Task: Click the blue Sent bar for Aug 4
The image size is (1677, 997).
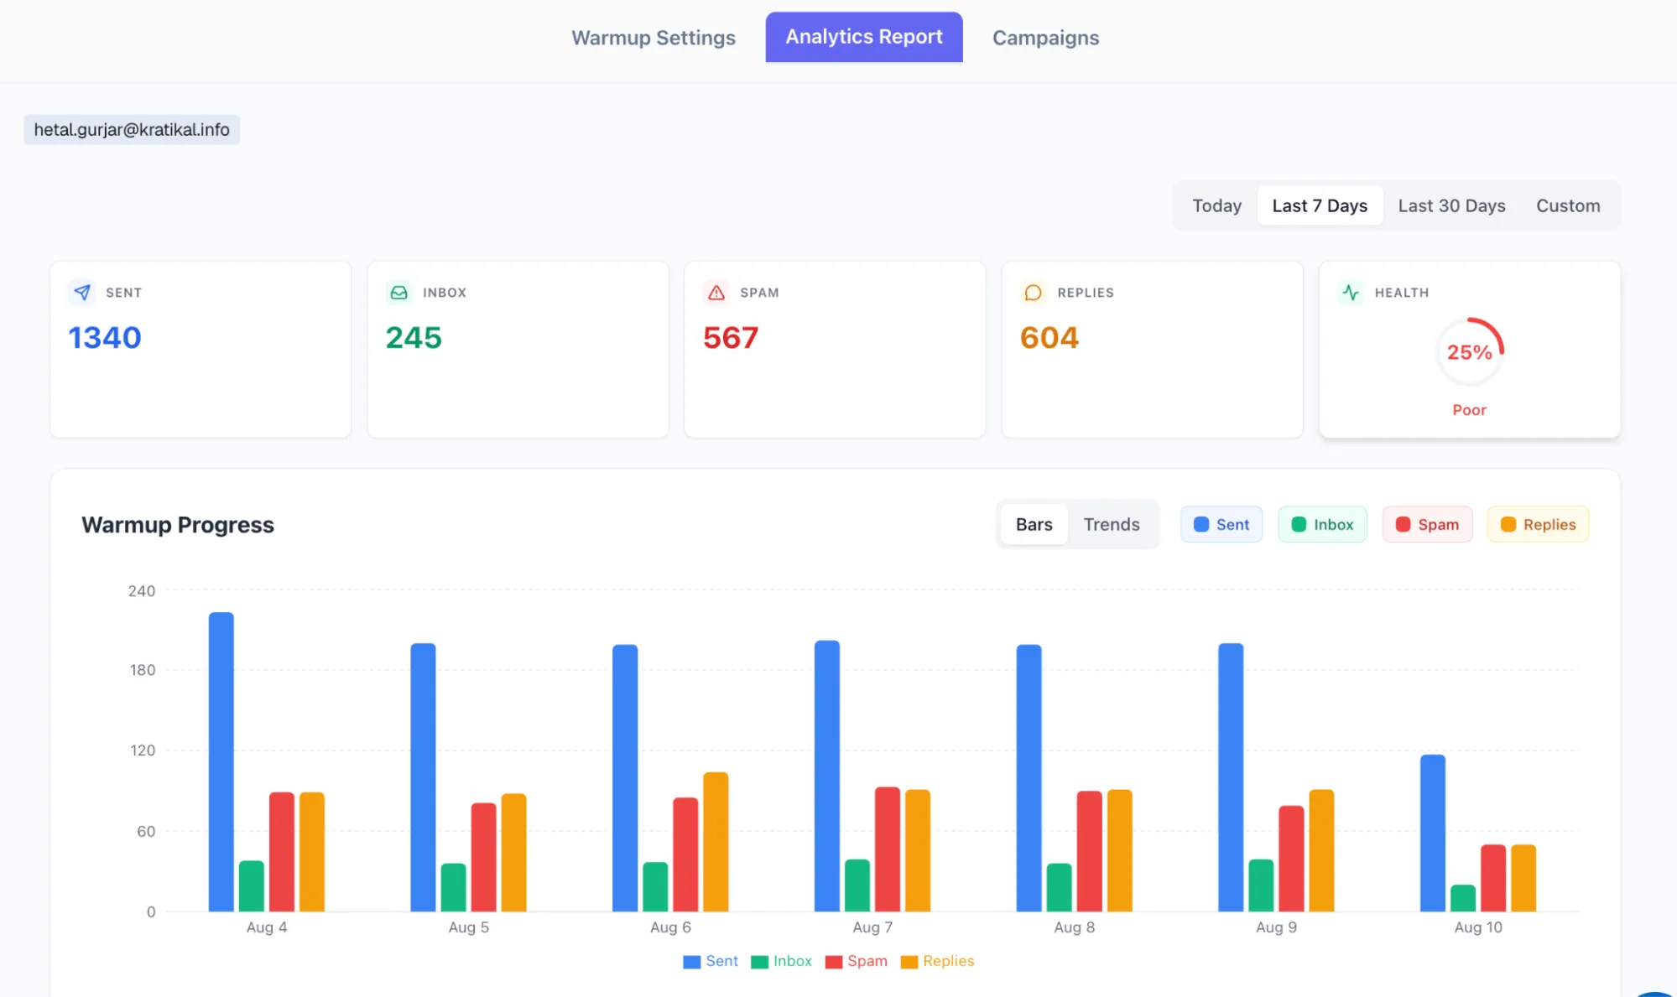Action: [221, 761]
